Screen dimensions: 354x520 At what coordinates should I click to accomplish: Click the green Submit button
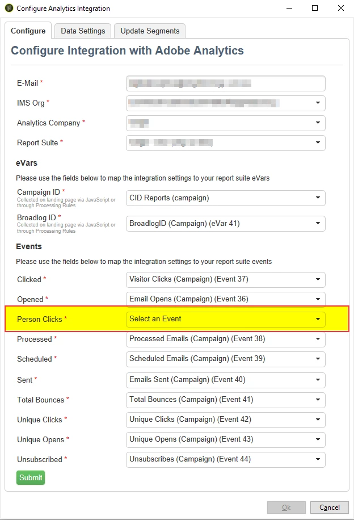click(x=31, y=477)
